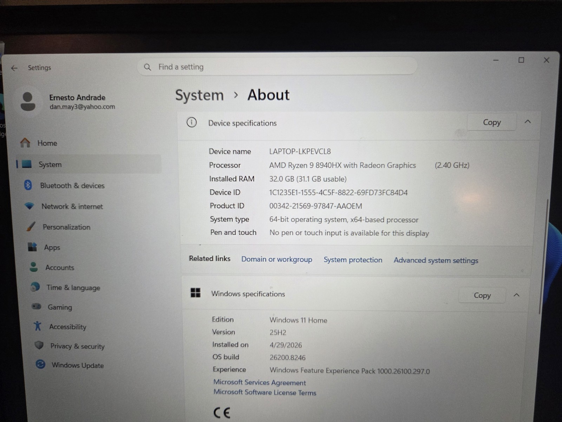Open Advanced system settings link
562x422 pixels.
[436, 260]
